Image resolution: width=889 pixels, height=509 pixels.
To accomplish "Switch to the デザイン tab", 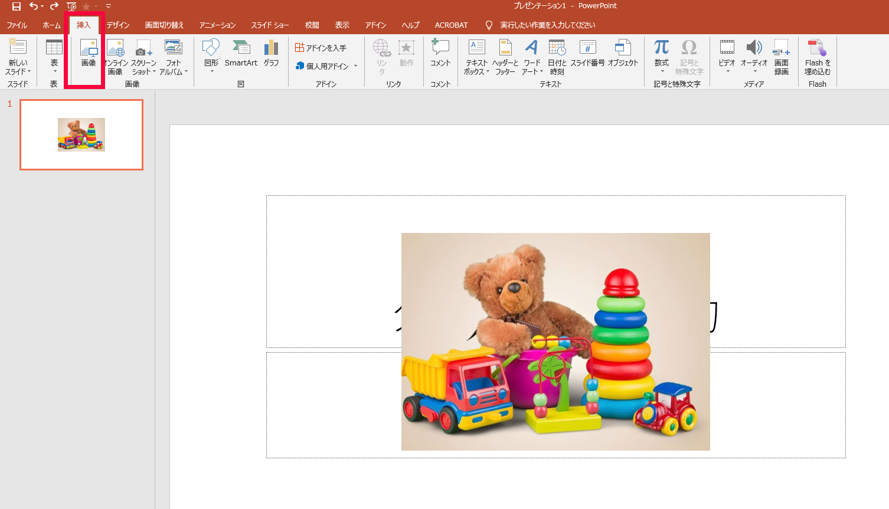I will tap(118, 25).
